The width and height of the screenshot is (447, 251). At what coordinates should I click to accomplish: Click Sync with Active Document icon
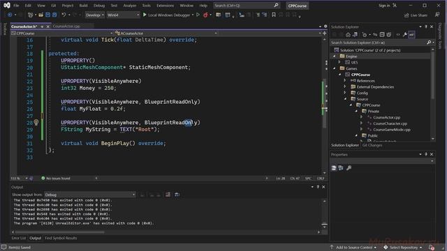(375, 35)
